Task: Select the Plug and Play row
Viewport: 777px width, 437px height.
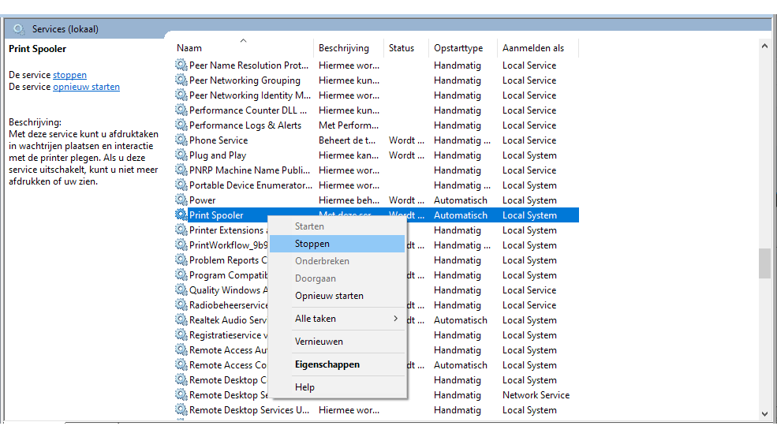Action: tap(376, 155)
